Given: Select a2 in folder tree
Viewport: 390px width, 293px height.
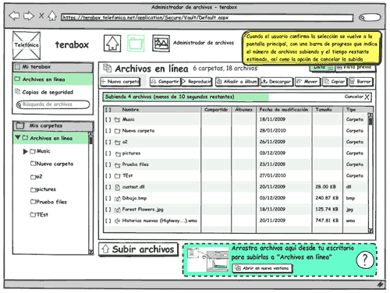Looking at the screenshot, I should [36, 177].
